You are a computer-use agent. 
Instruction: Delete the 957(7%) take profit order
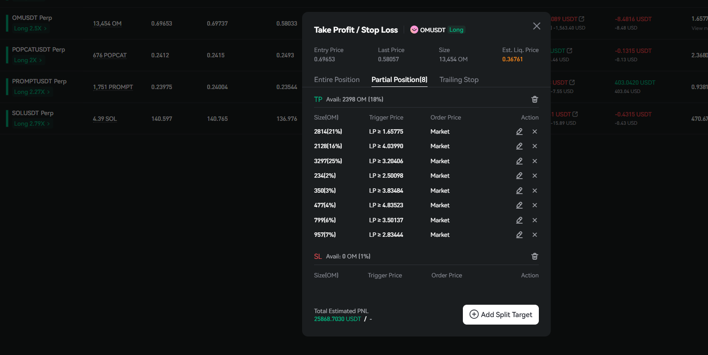535,235
